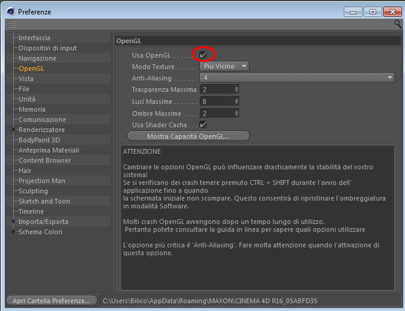The width and height of the screenshot is (405, 311).
Task: Click the grip dots icon in toolbar
Action: (11, 24)
